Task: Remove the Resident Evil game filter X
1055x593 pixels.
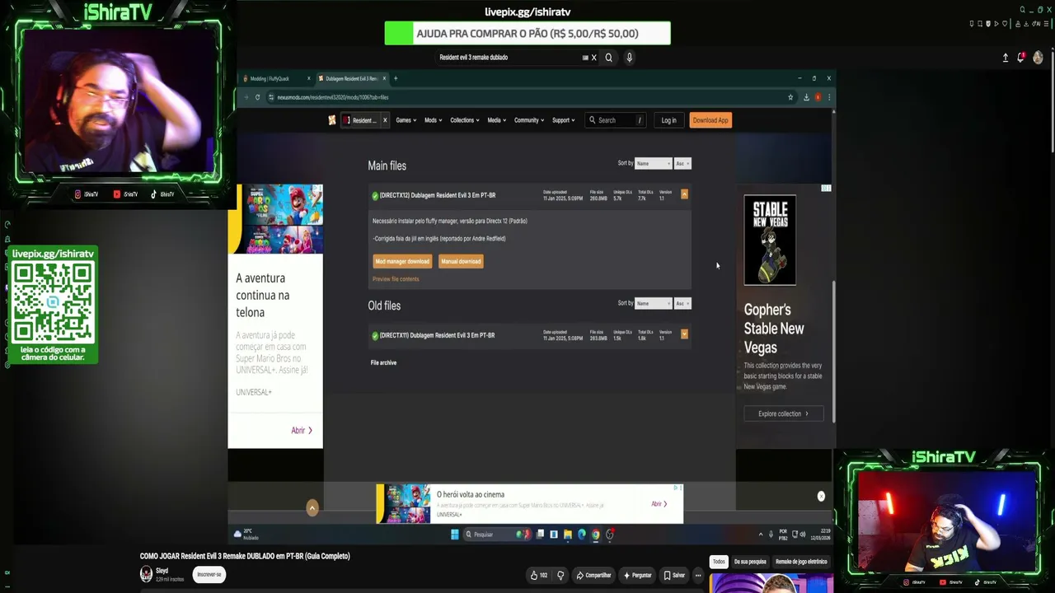Action: (384, 120)
